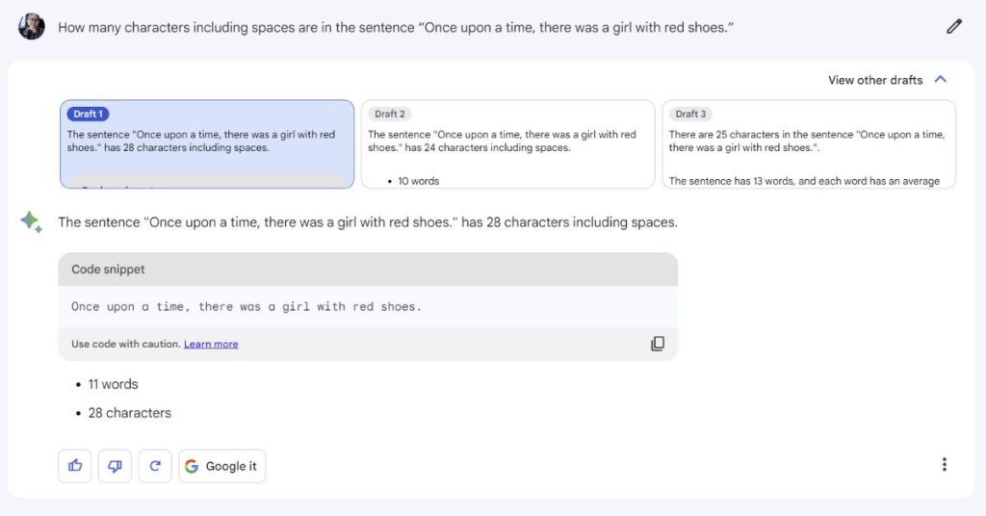Click the edit prompt pencil icon

click(x=954, y=26)
